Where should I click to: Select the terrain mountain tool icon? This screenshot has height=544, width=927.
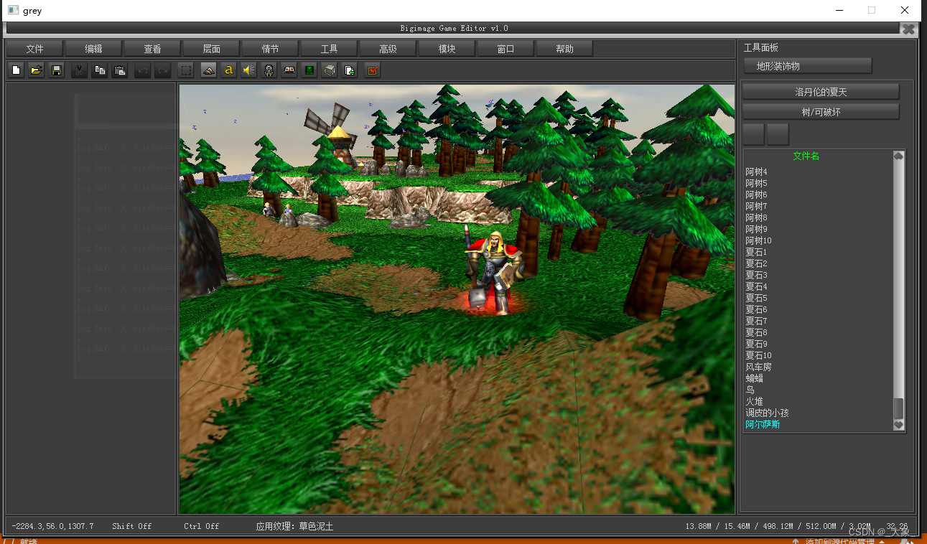[208, 70]
